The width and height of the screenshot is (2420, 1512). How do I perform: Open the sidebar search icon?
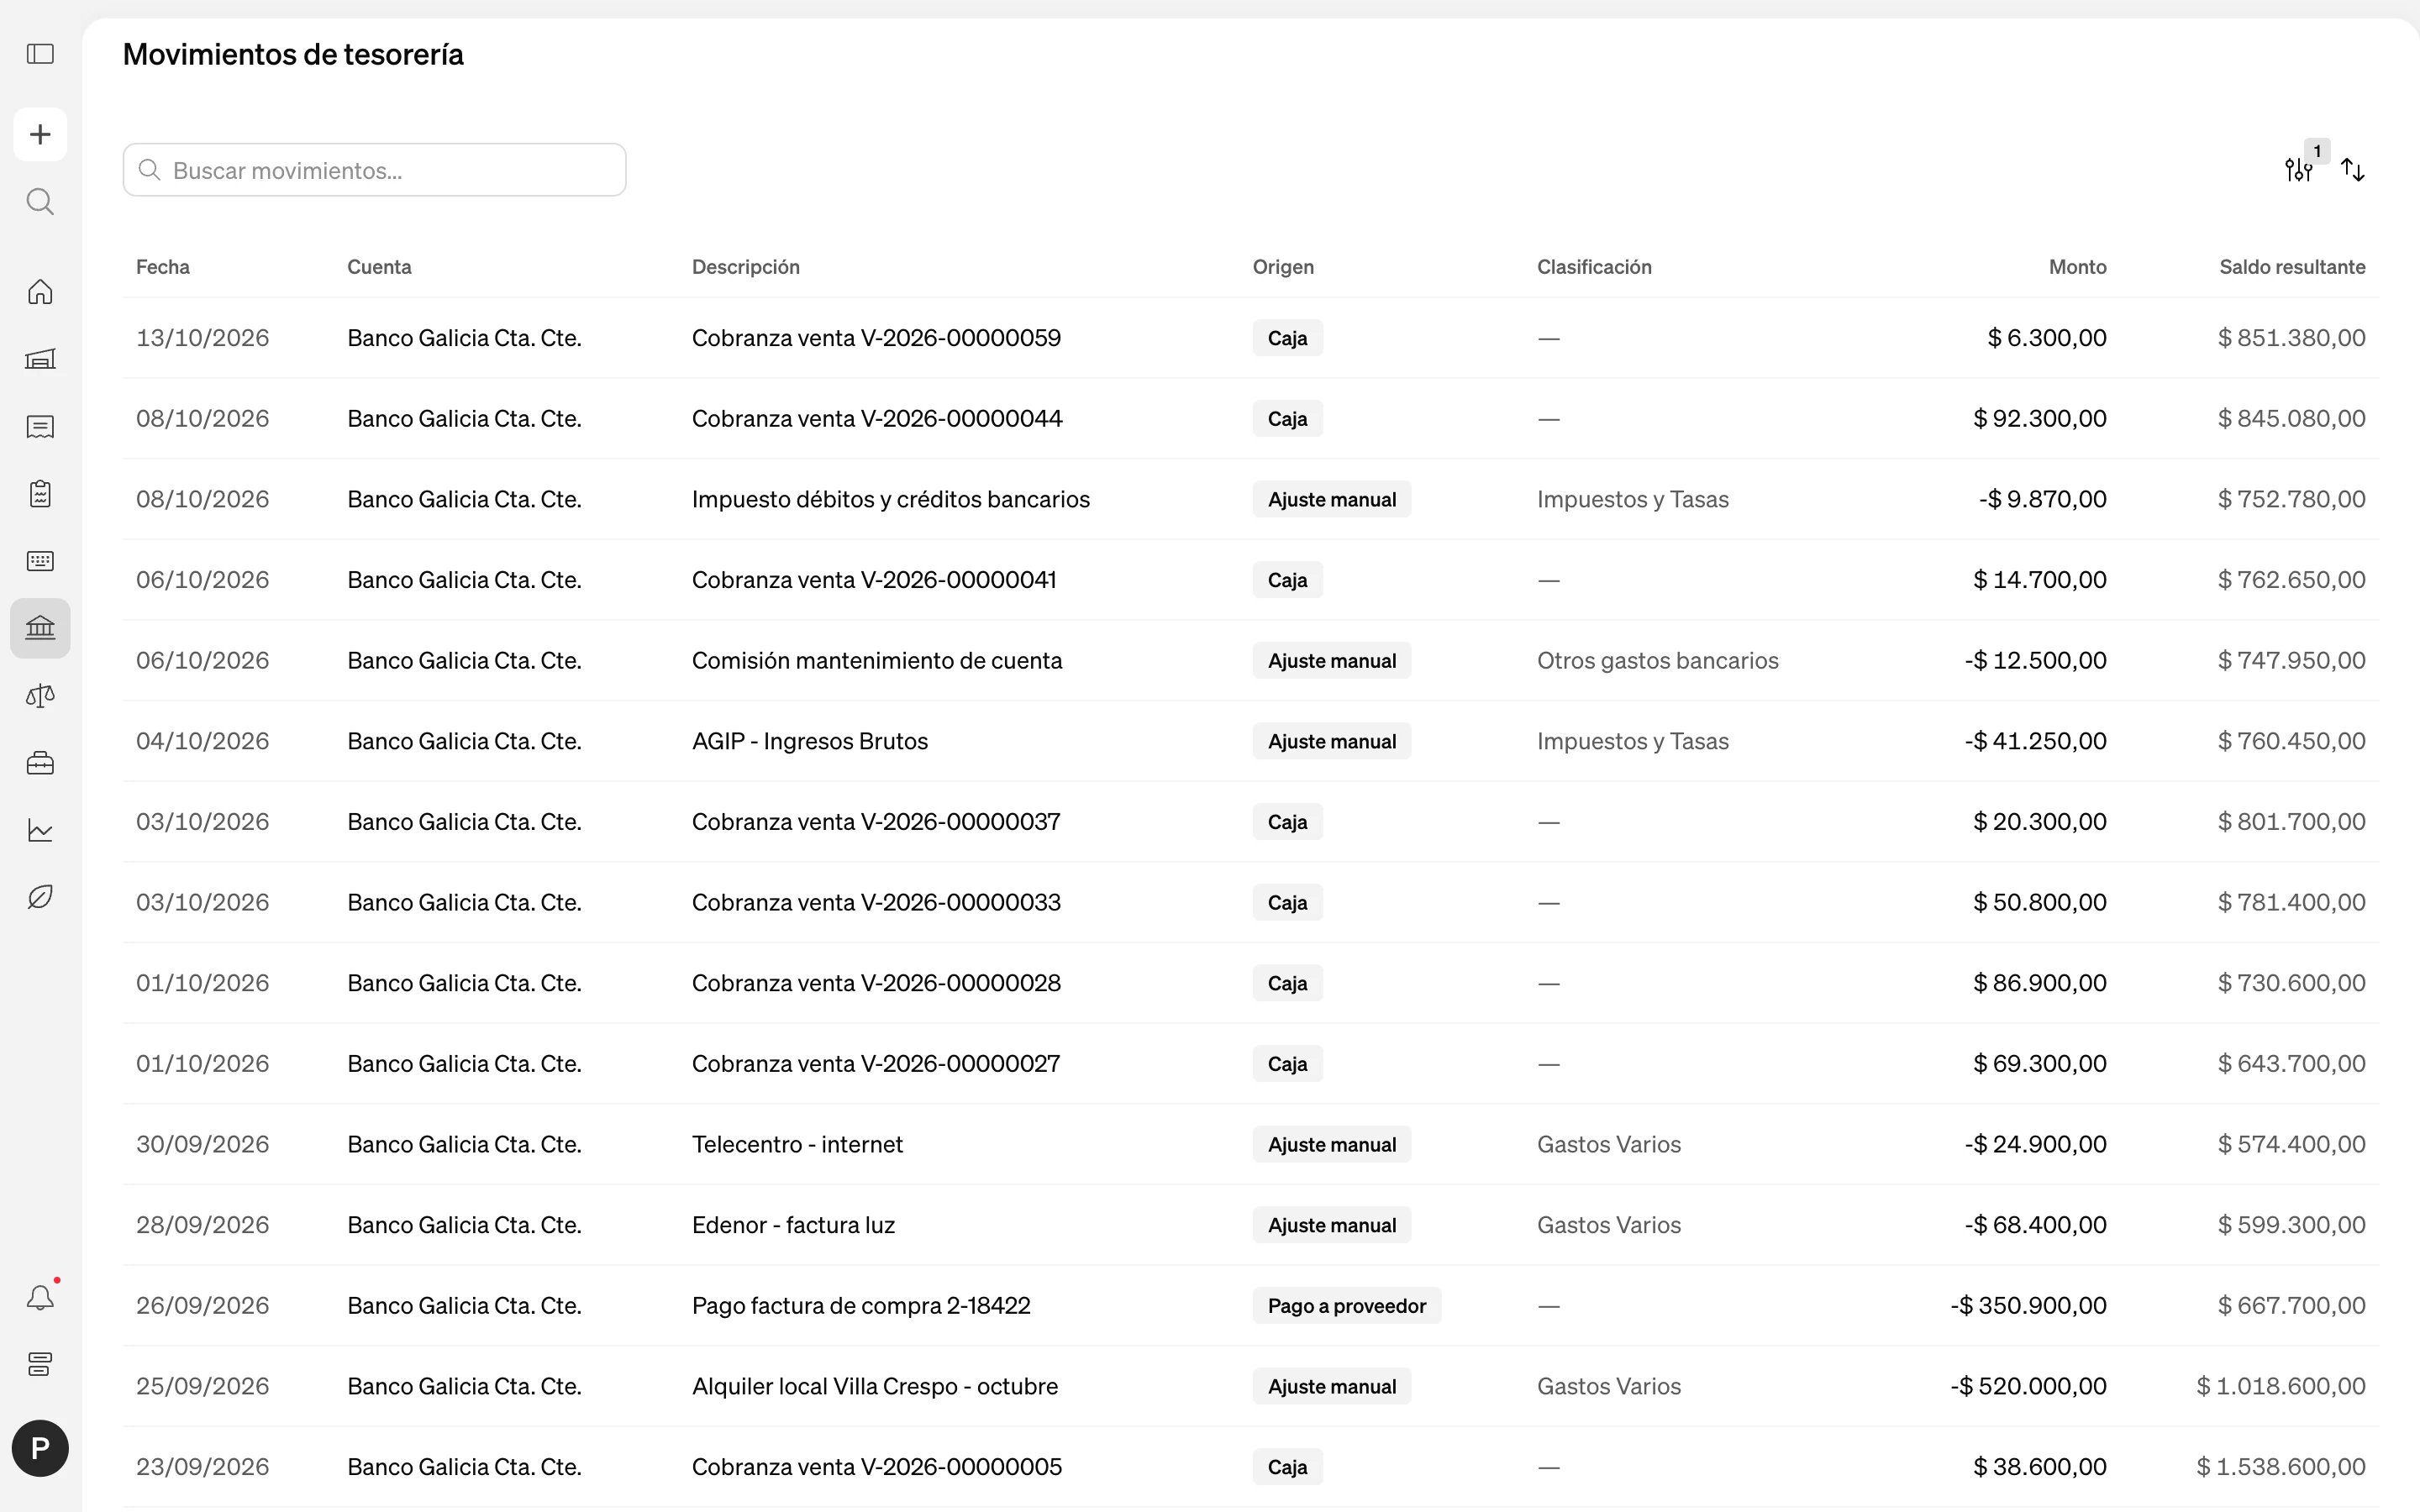(40, 202)
